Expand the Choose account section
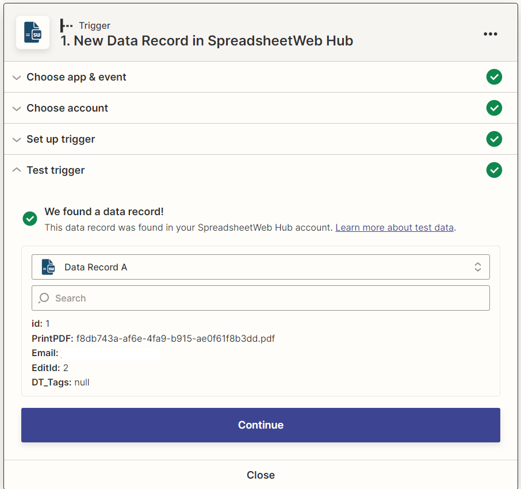The width and height of the screenshot is (521, 489). point(67,108)
